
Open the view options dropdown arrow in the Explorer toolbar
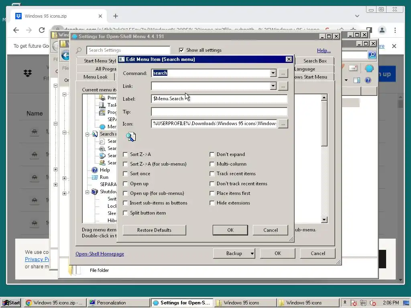pyautogui.click(x=346, y=80)
